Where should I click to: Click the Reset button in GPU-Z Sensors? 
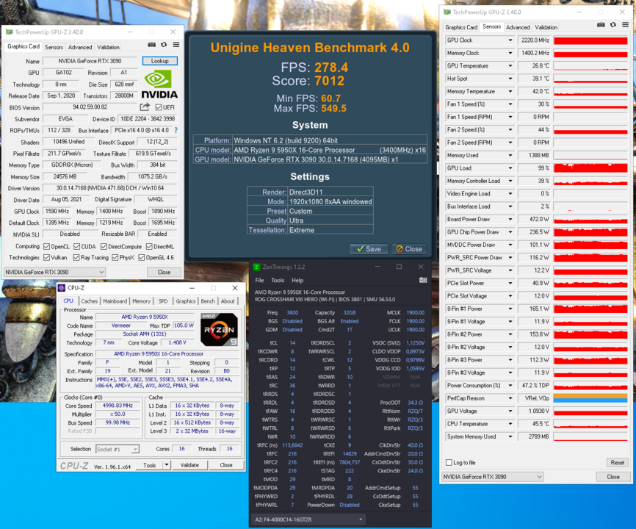coord(618,462)
